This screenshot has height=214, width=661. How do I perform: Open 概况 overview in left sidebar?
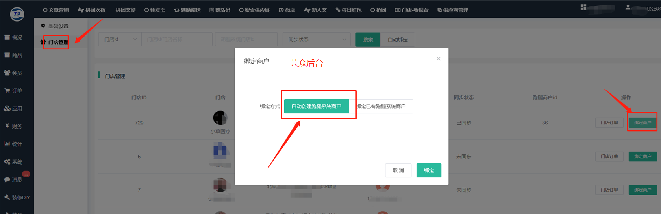14,37
